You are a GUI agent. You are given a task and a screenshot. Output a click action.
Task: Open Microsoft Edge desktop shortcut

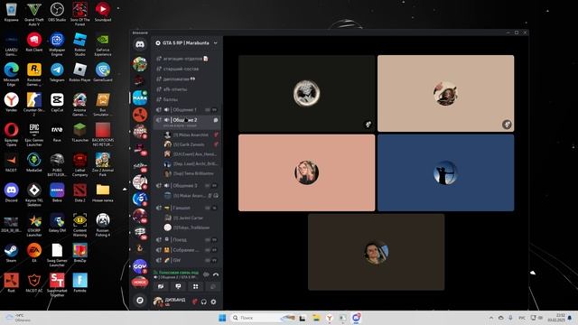coord(12,74)
